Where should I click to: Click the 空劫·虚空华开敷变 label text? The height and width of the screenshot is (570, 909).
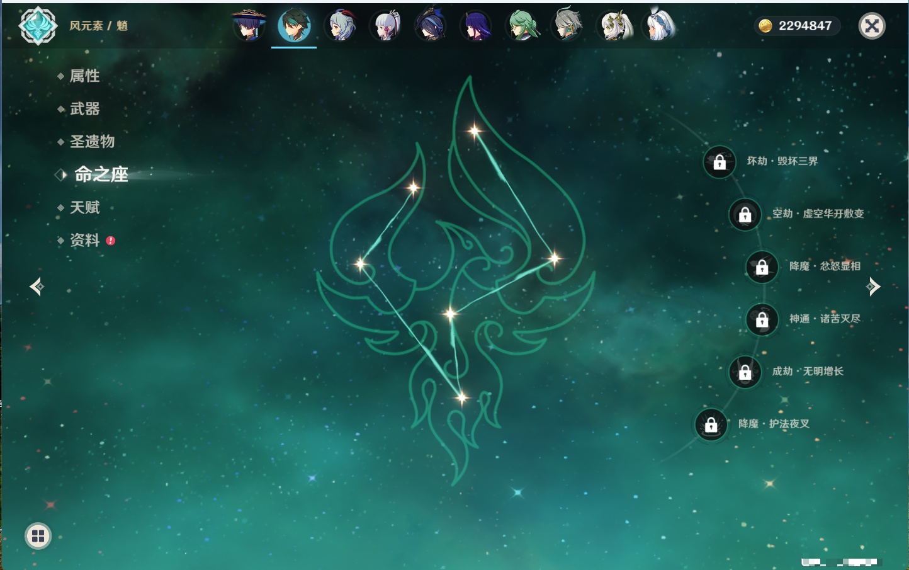point(818,214)
